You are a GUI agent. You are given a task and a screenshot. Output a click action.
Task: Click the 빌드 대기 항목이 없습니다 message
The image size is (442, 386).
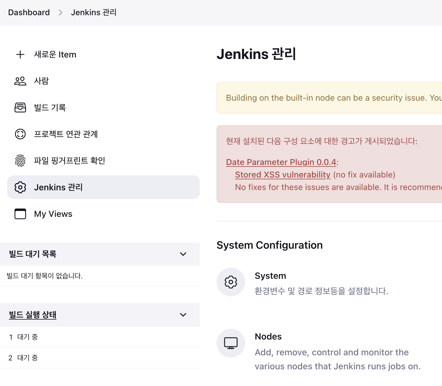(44, 276)
